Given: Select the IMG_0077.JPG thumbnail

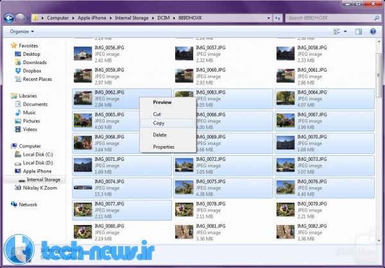Looking at the screenshot, I should click(x=83, y=210).
